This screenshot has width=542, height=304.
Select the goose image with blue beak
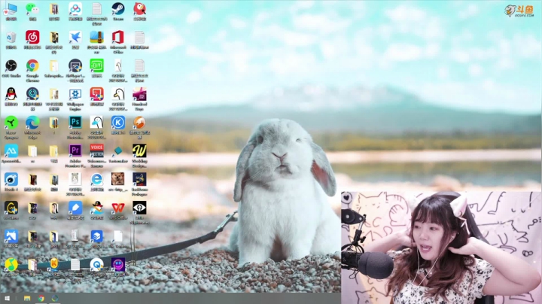pos(96,123)
